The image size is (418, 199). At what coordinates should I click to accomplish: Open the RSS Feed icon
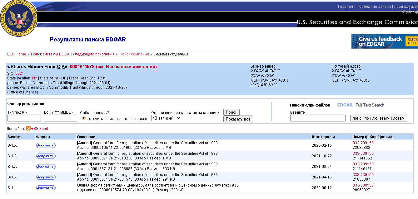tap(28, 128)
